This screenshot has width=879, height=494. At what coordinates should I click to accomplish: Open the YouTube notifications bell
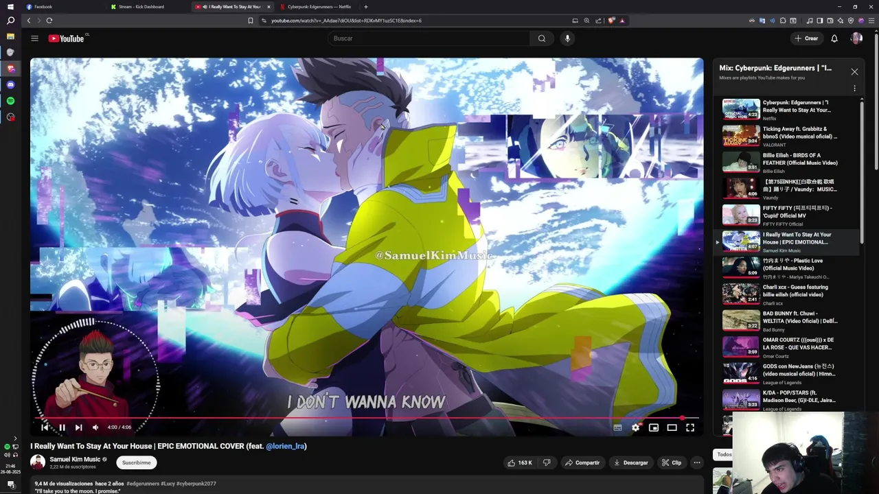click(x=834, y=38)
